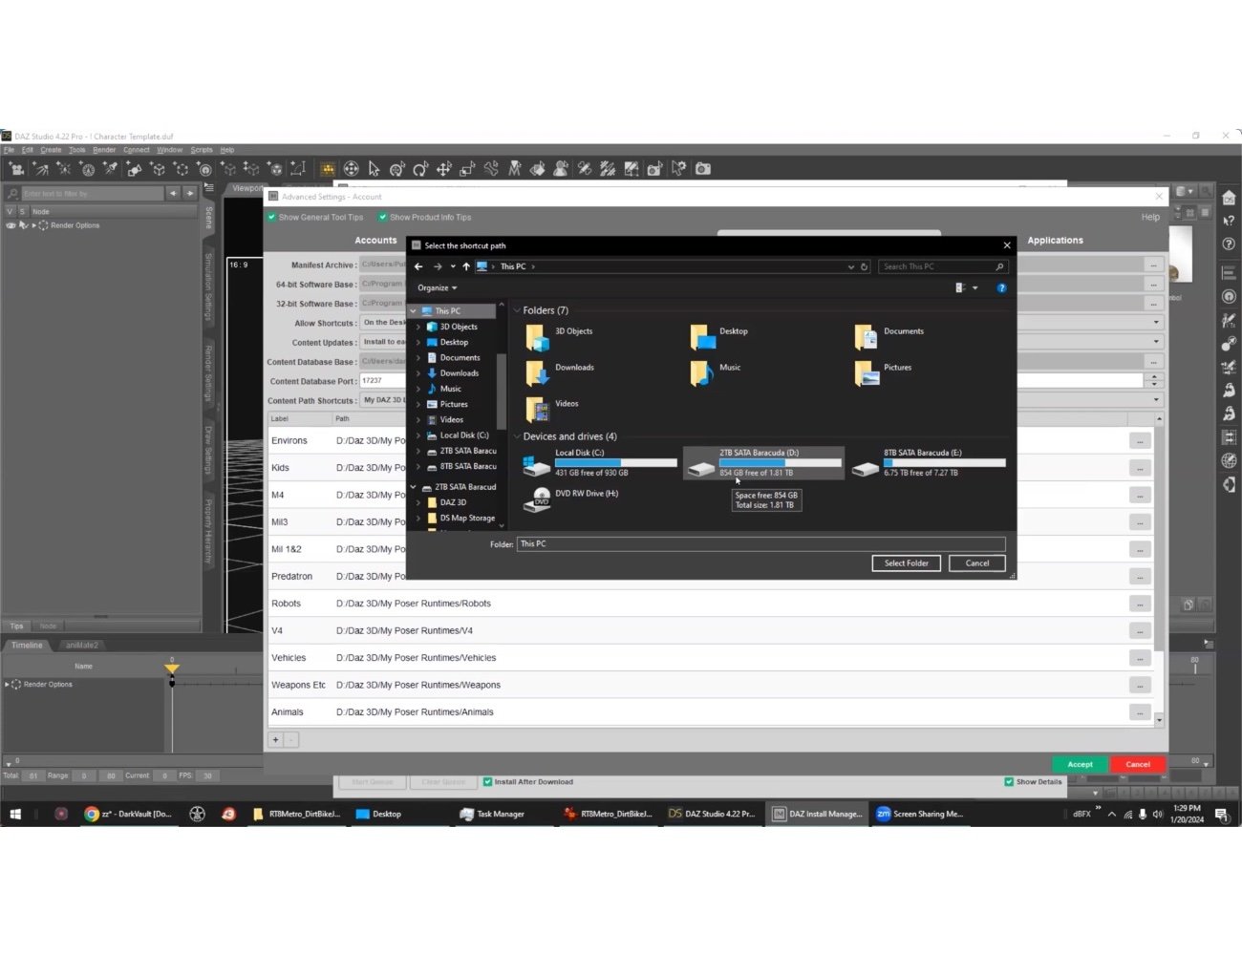Uncheck Show General Tool Tips

[273, 217]
